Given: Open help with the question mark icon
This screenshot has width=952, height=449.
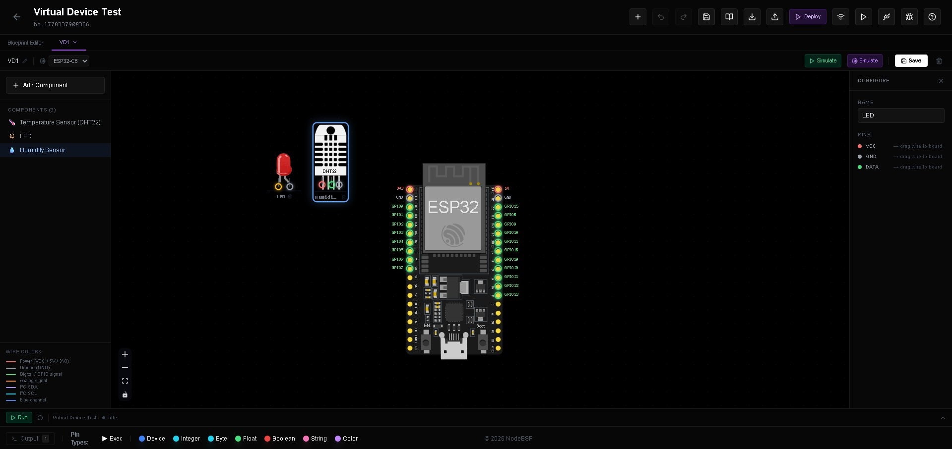Looking at the screenshot, I should pyautogui.click(x=932, y=17).
